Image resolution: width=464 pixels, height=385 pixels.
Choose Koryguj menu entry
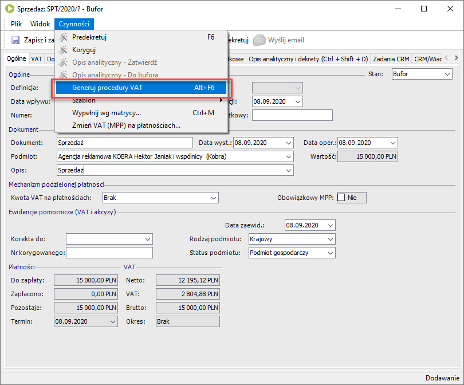[x=141, y=50]
